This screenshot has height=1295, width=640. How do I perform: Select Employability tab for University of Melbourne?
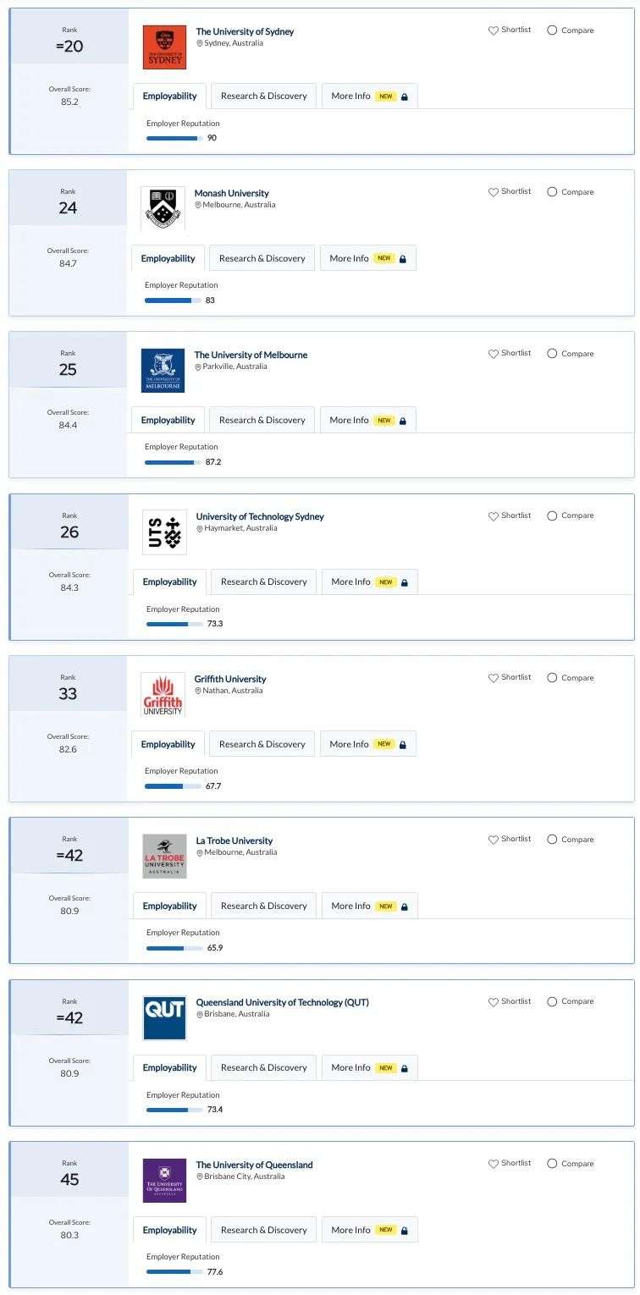[x=168, y=420]
